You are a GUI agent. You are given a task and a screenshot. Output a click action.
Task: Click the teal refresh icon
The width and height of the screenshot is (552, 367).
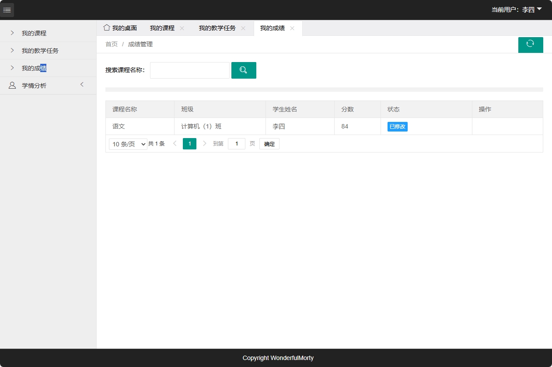pos(531,45)
